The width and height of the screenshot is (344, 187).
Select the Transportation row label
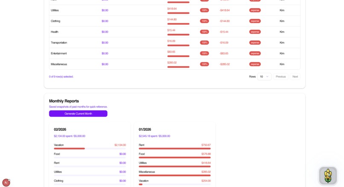coord(59,43)
